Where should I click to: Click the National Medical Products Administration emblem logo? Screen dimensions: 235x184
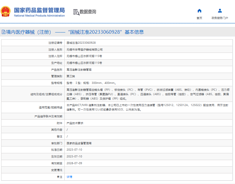6,11
